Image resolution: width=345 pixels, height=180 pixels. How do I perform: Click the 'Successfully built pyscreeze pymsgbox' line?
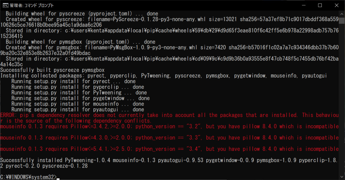coord(53,70)
